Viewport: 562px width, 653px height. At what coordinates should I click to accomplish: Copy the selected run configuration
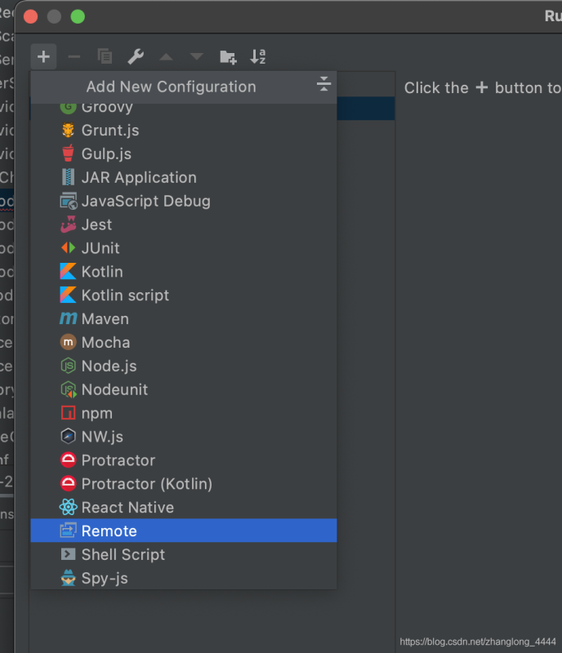pos(105,56)
